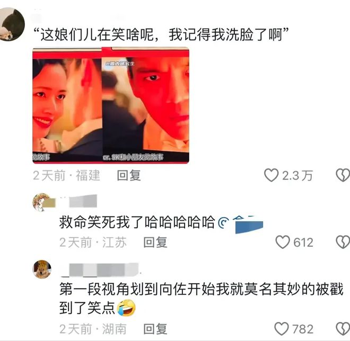Image resolution: width=350 pixels, height=341 pixels.
Task: Tap the 2.3万 like count
Action: tap(297, 176)
